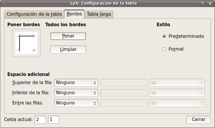Image resolution: width=215 pixels, height=128 pixels.
Task: Maximize the dialog window
Action: click(x=203, y=3)
